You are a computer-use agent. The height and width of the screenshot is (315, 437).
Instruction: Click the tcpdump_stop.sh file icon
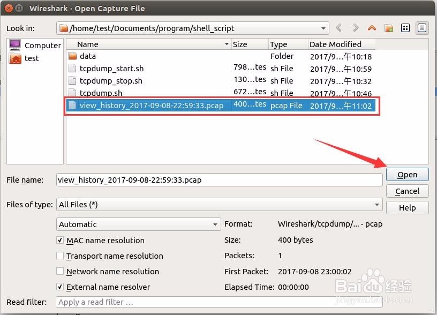(x=72, y=80)
